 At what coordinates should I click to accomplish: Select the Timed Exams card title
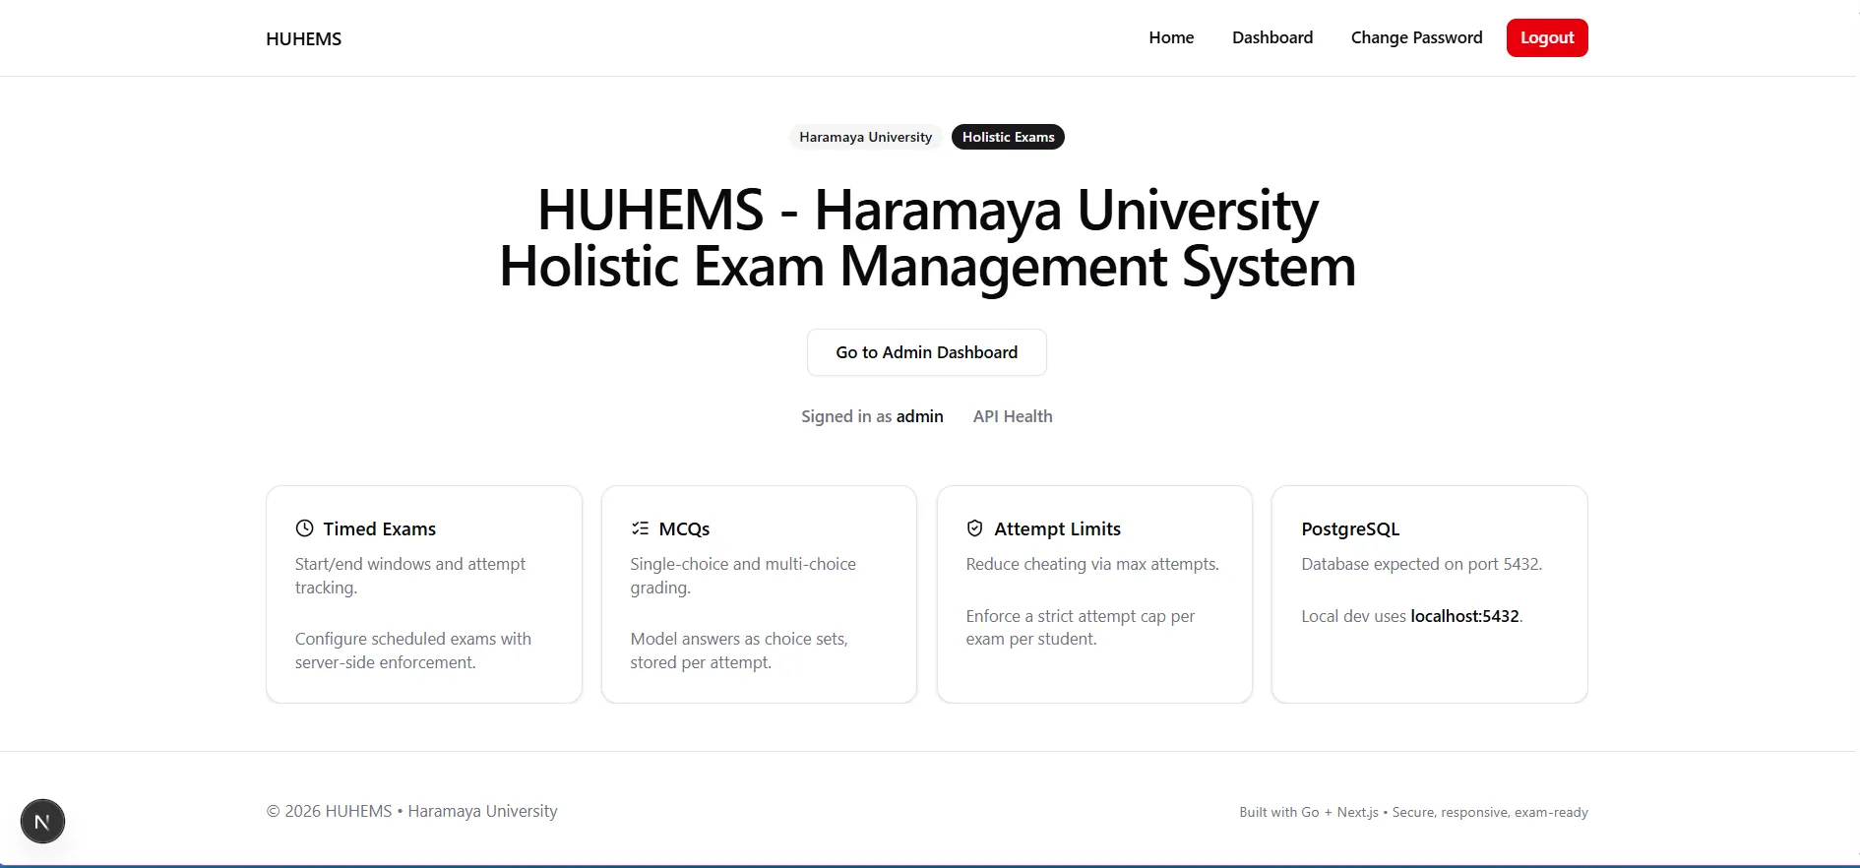[x=380, y=528]
